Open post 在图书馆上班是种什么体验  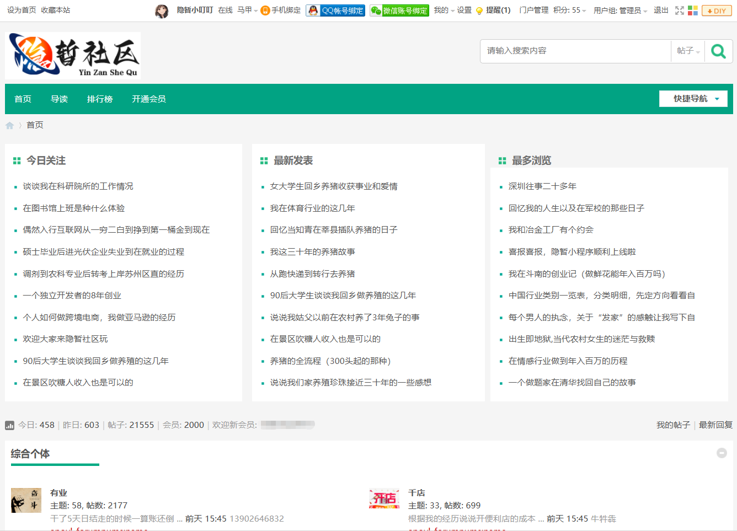[x=74, y=208]
